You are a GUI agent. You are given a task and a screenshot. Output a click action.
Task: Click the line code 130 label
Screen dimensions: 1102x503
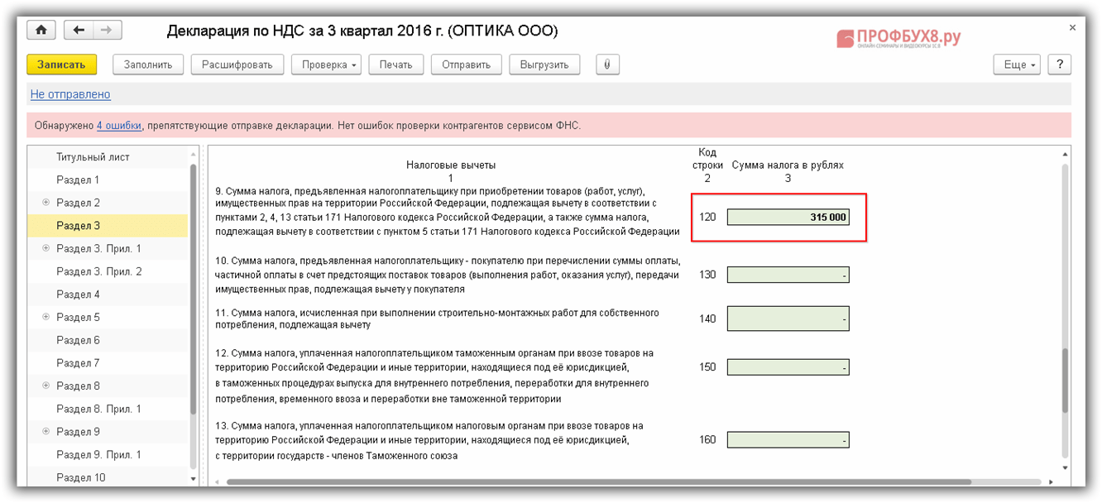707,275
